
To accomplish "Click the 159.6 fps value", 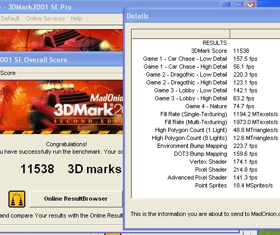I will tap(245, 154).
